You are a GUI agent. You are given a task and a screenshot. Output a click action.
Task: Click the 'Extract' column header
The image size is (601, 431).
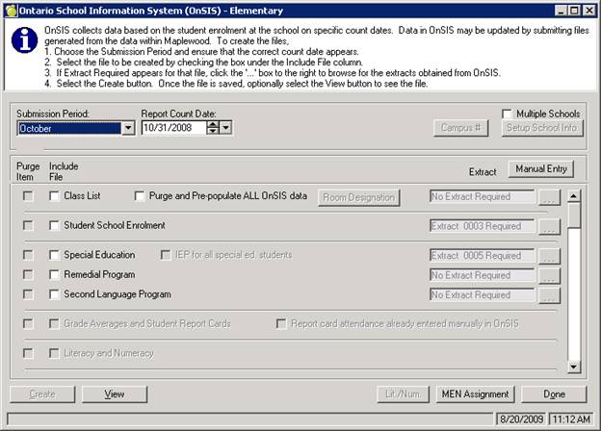(x=483, y=172)
